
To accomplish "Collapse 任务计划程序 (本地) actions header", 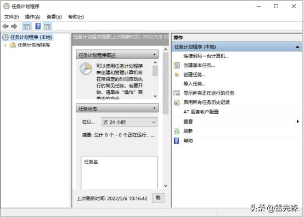I will [x=297, y=47].
